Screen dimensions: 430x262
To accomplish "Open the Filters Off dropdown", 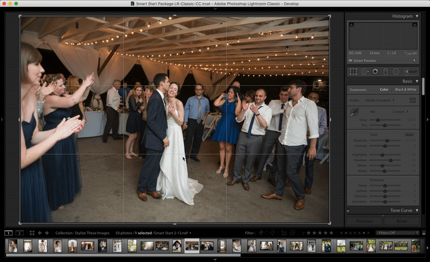I will pos(398,233).
